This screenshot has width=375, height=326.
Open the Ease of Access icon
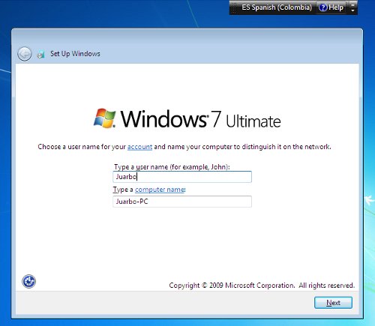pos(28,282)
